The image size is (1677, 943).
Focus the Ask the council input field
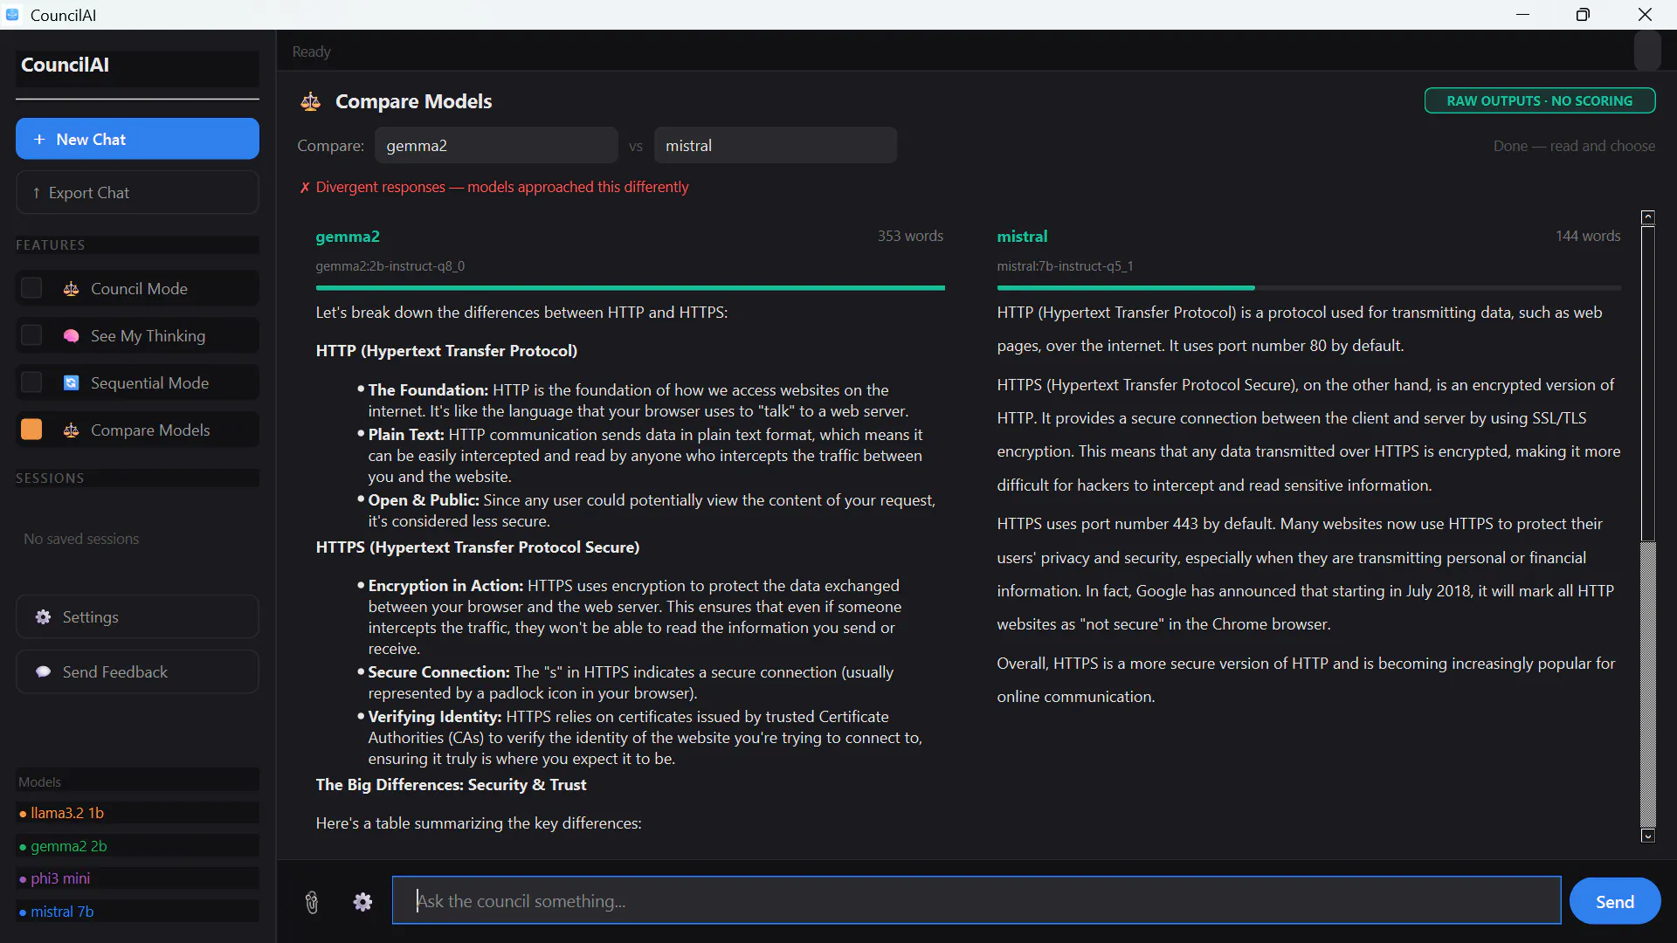tap(977, 901)
